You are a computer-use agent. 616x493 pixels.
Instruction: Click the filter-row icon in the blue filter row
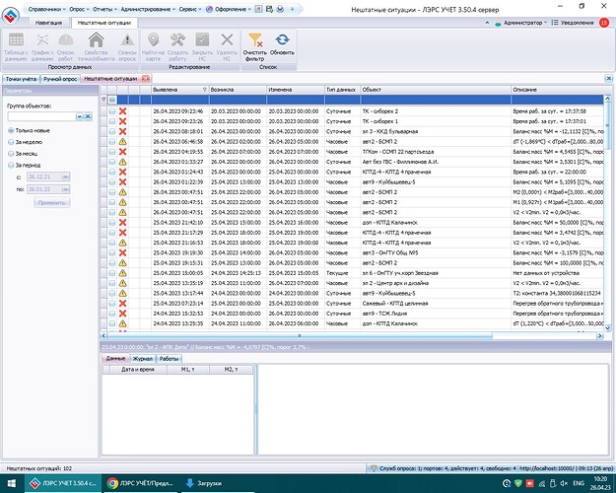(x=112, y=100)
